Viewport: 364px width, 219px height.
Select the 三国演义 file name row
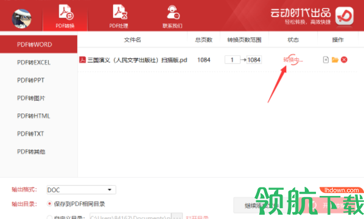[137, 60]
